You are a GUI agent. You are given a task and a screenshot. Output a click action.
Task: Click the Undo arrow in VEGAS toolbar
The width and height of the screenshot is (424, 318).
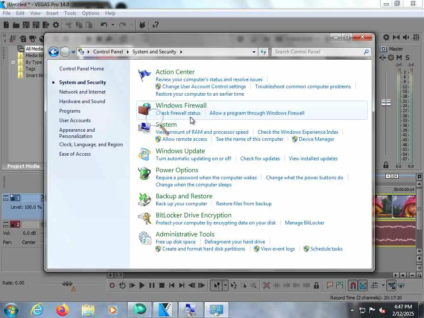tap(104, 25)
